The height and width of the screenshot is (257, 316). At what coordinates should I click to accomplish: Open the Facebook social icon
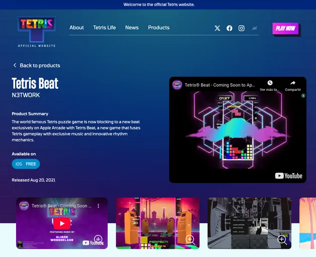[229, 28]
